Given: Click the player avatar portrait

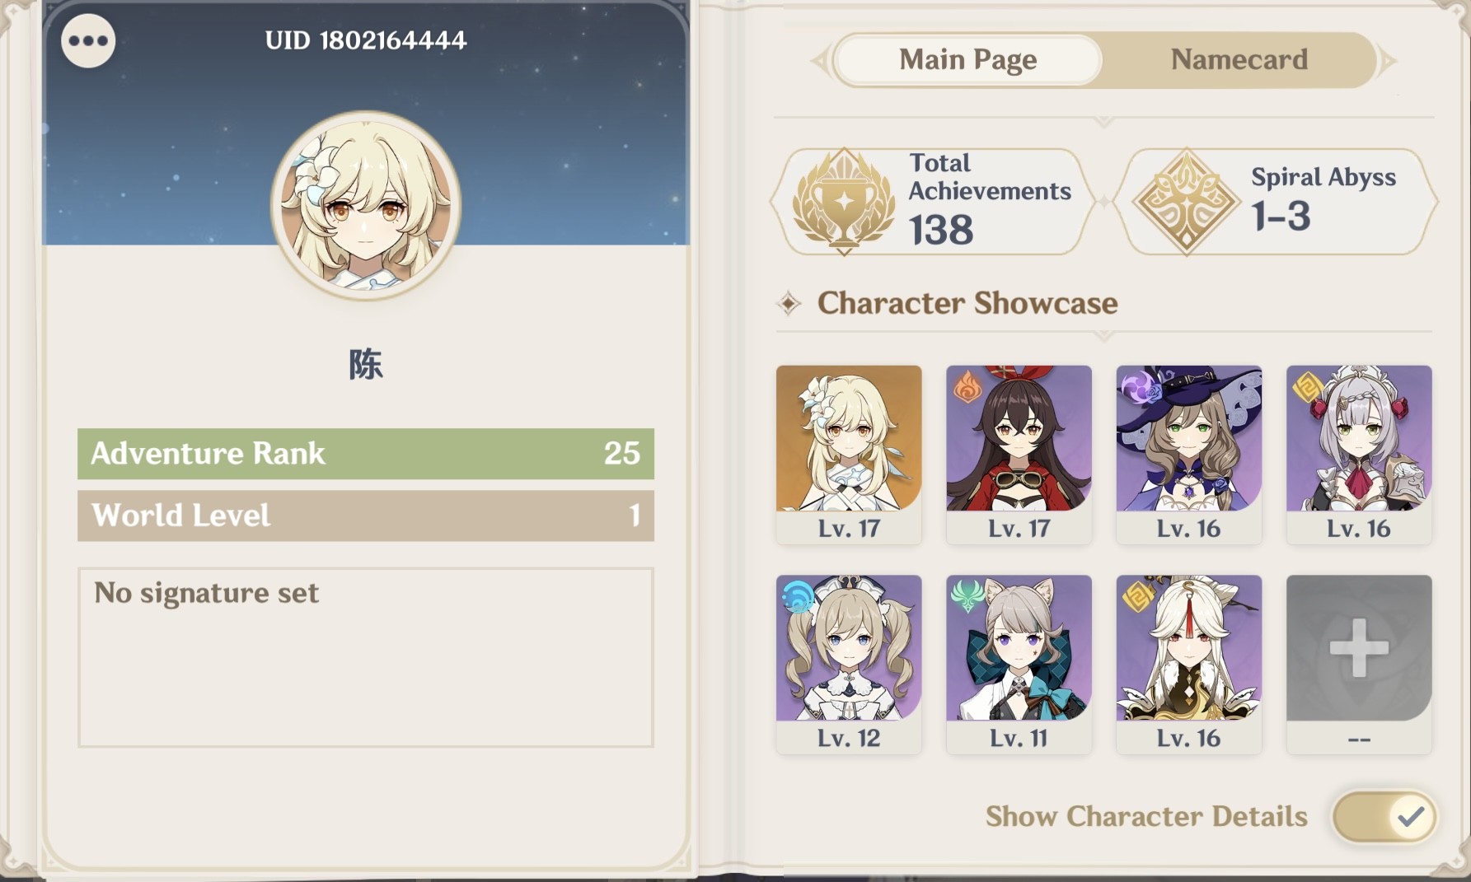Looking at the screenshot, I should coord(366,205).
